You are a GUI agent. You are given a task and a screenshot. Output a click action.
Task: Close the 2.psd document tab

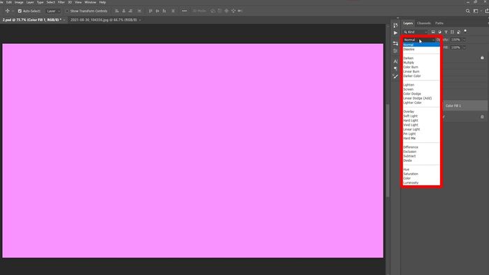64,20
